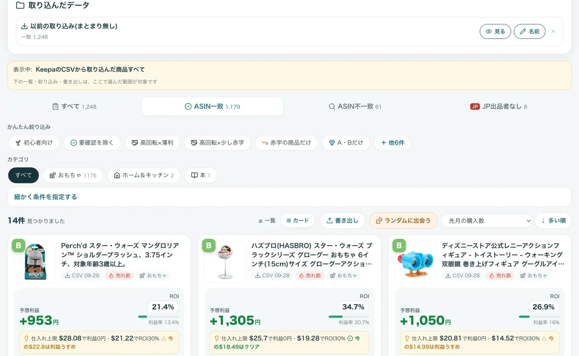This screenshot has height=356, width=579.
Task: Click the +1,305円 expected profit value
Action: pos(235,320)
